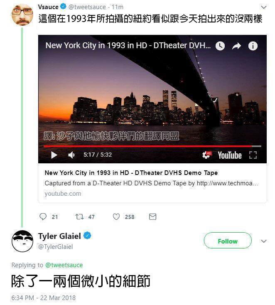This screenshot has height=305, width=275.
Task: Click the video share arrow icon
Action: 236,46
